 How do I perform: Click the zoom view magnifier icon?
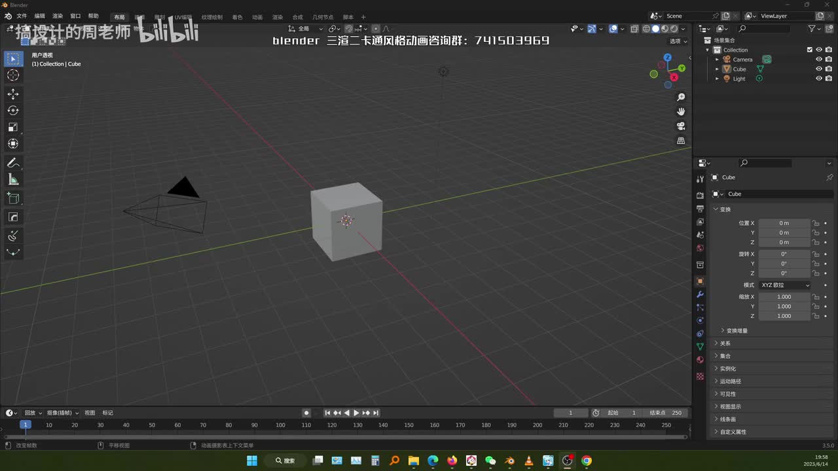[681, 97]
